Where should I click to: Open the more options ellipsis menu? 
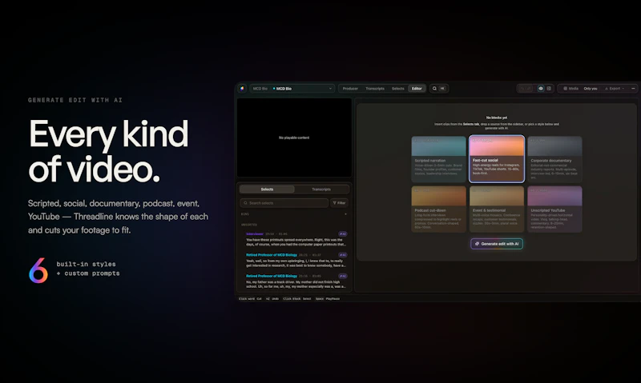click(x=633, y=89)
